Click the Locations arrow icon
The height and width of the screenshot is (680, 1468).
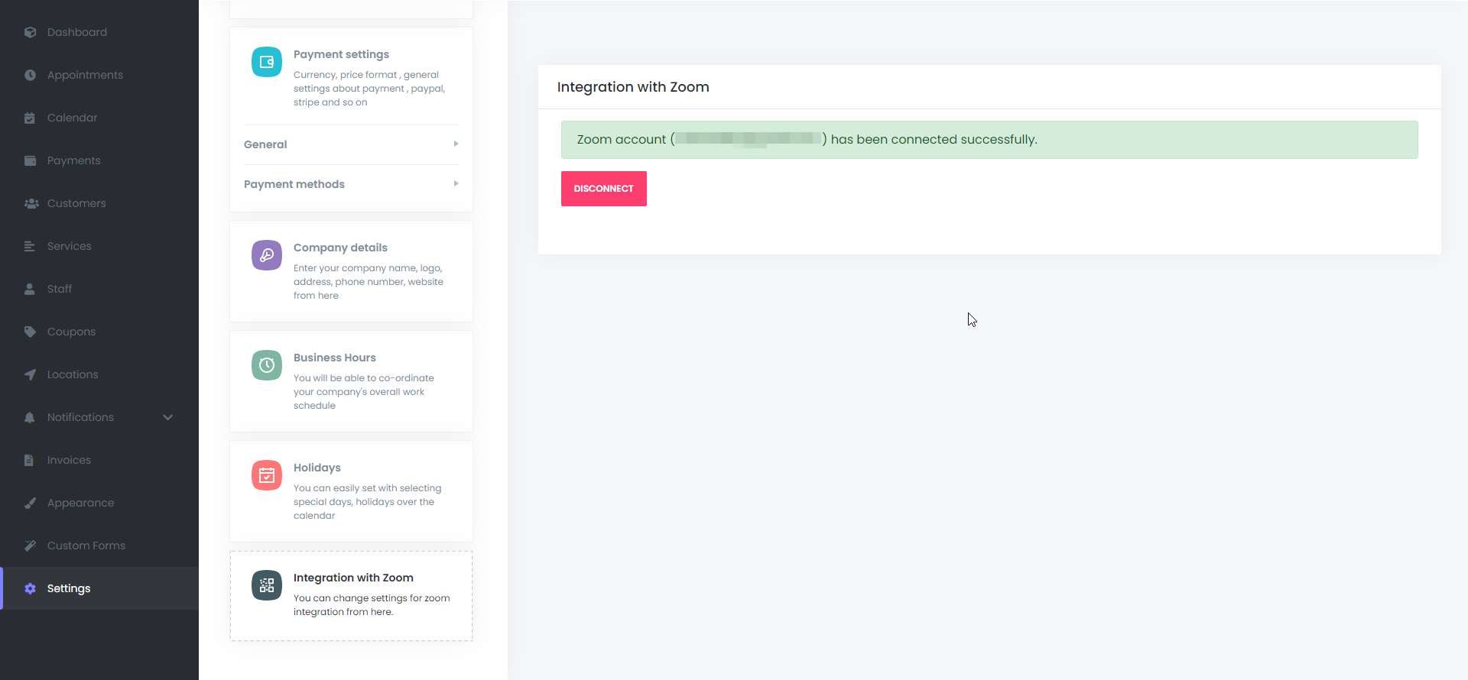[x=30, y=374]
